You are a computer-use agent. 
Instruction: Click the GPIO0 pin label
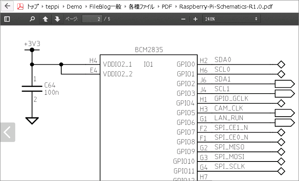point(186,64)
